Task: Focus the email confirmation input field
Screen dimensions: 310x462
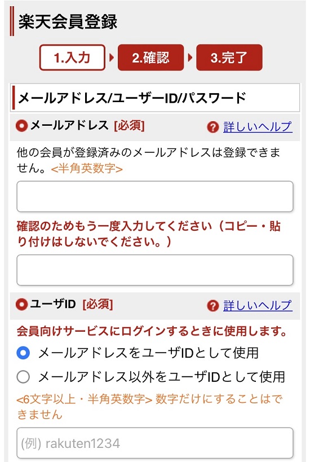Action: pyautogui.click(x=155, y=270)
